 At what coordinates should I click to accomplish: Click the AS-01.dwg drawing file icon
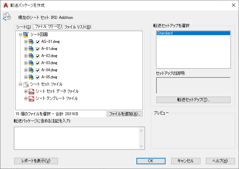click(31, 42)
